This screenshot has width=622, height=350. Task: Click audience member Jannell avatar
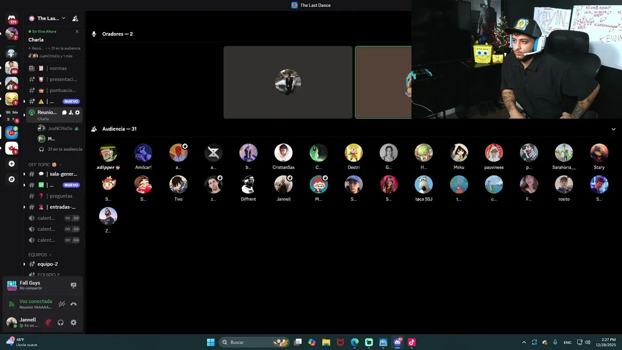point(283,185)
